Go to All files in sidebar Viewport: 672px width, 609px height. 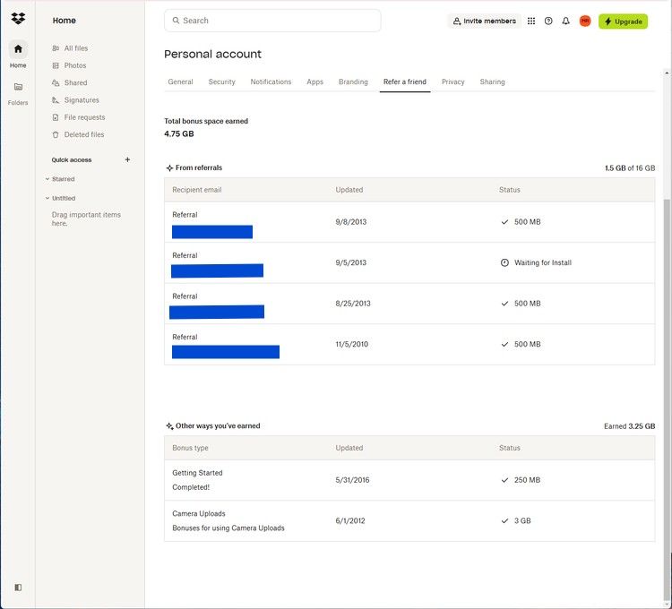point(75,48)
